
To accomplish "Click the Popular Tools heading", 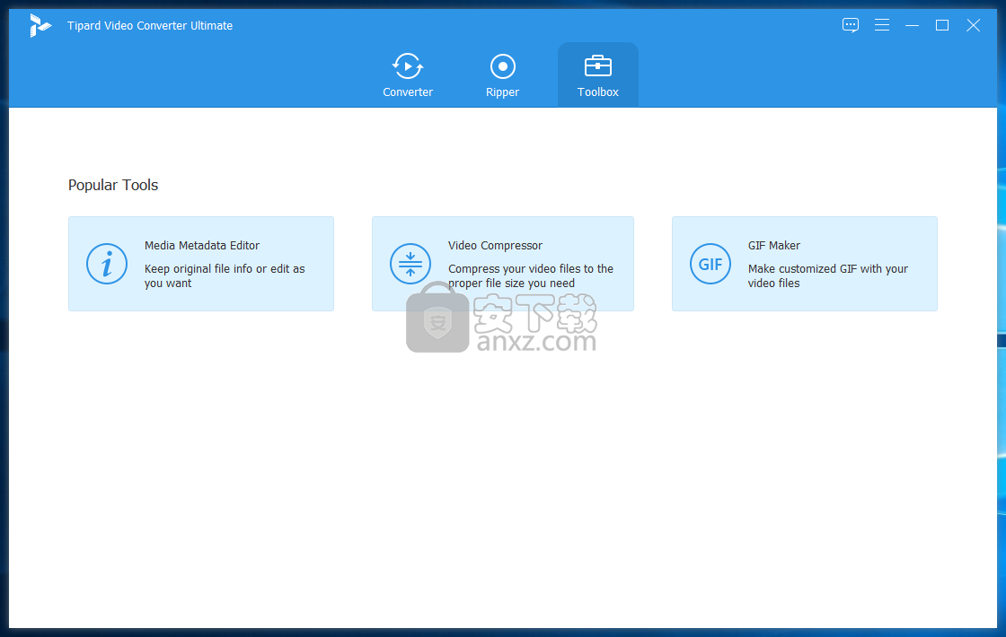I will (x=113, y=185).
